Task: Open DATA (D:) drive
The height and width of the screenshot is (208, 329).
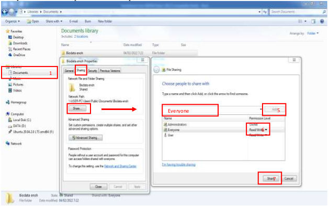Action: (x=17, y=126)
